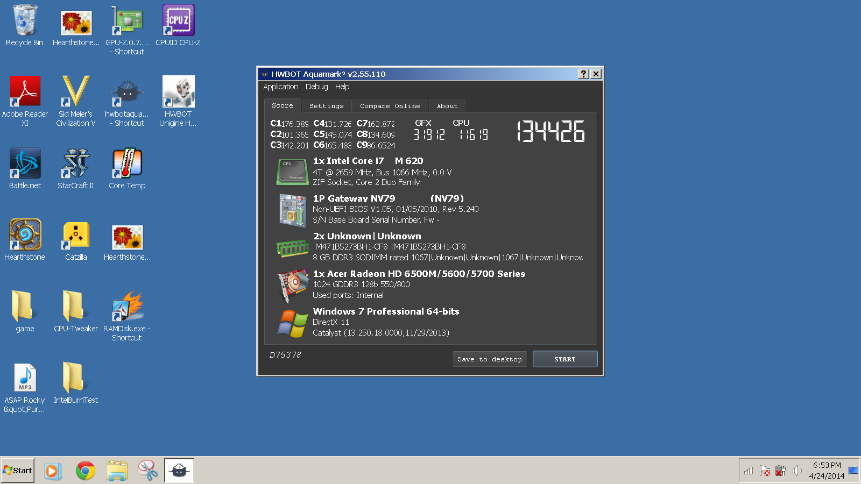Launch the CPUID CPU-Z icon
Image resolution: width=861 pixels, height=484 pixels.
(x=178, y=25)
